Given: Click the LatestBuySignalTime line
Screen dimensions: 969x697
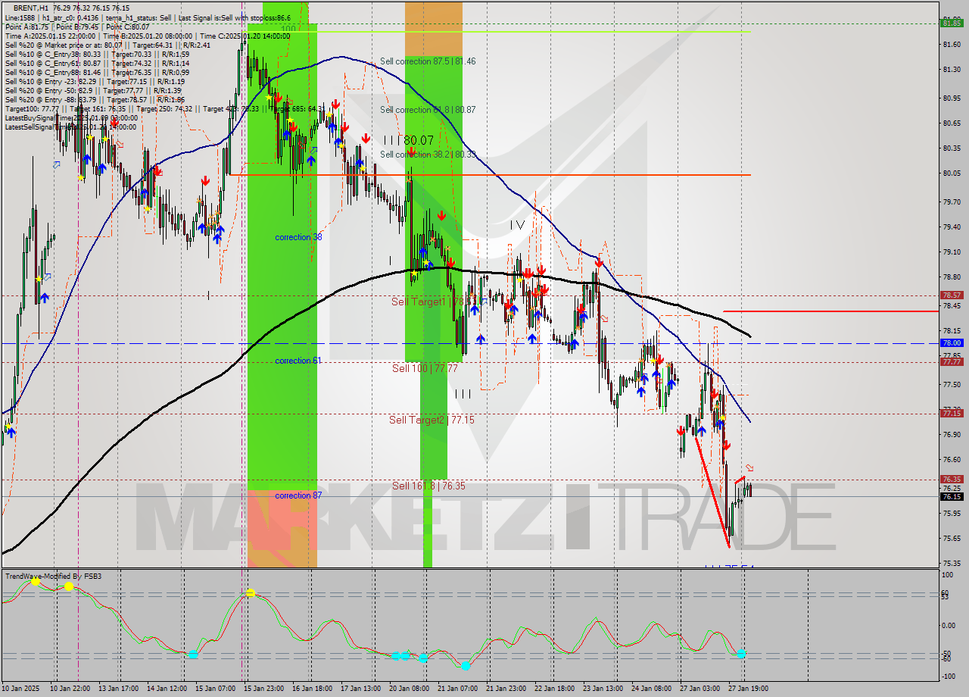Looking at the screenshot, I should click(71, 118).
